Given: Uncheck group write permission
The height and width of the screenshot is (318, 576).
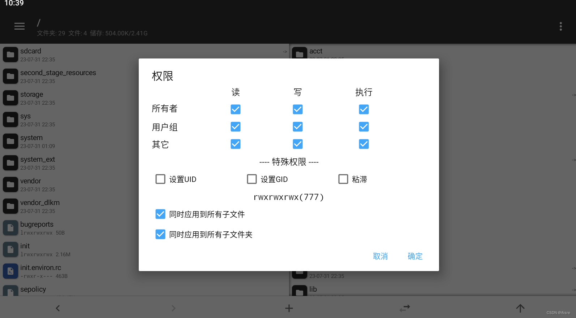Looking at the screenshot, I should pyautogui.click(x=298, y=127).
